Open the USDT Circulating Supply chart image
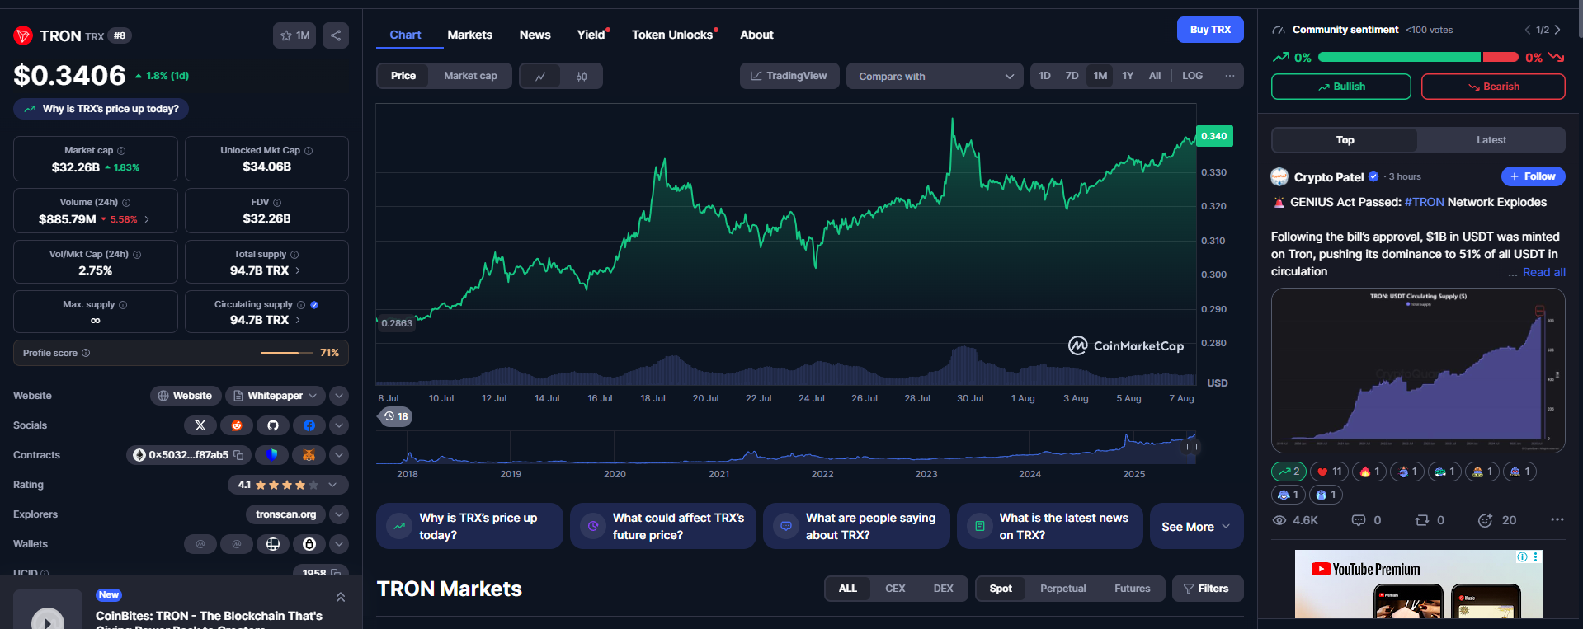Viewport: 1583px width, 629px height. [1418, 370]
